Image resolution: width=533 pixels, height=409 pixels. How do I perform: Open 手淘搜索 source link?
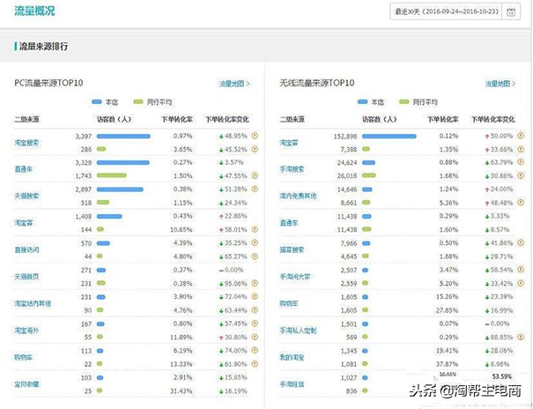point(292,169)
